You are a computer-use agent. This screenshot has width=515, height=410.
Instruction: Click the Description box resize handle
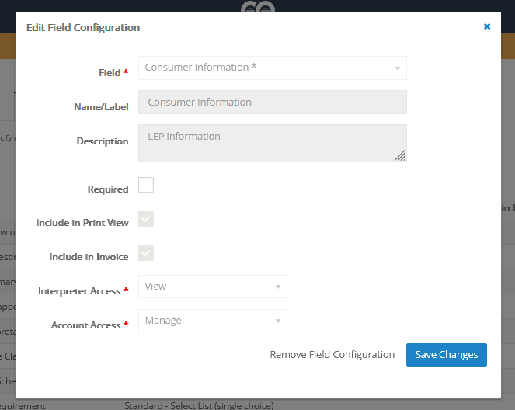(x=400, y=155)
